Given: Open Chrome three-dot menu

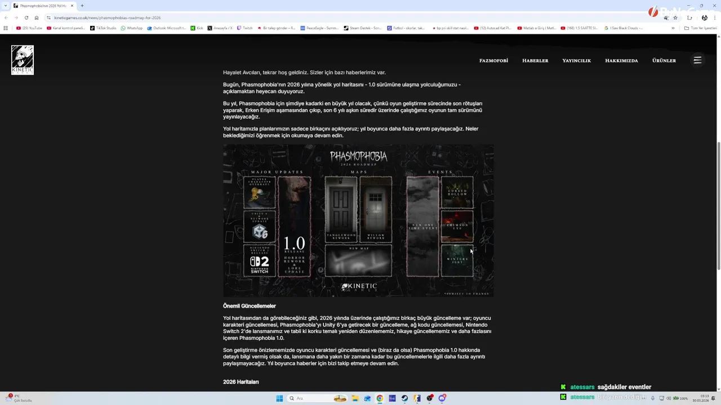Looking at the screenshot, I should (715, 17).
